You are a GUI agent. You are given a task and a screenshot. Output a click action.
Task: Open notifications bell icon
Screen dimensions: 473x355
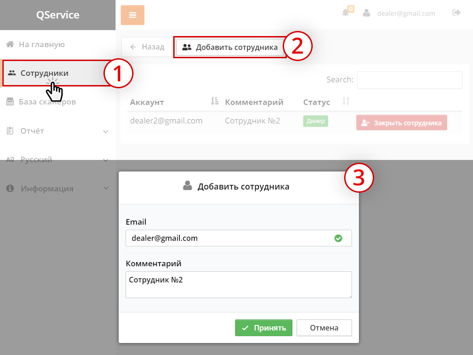(x=346, y=13)
